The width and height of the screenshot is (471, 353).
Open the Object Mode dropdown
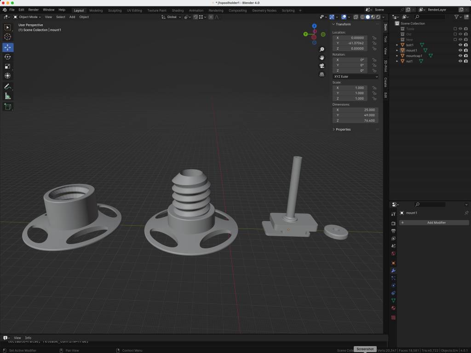(28, 17)
